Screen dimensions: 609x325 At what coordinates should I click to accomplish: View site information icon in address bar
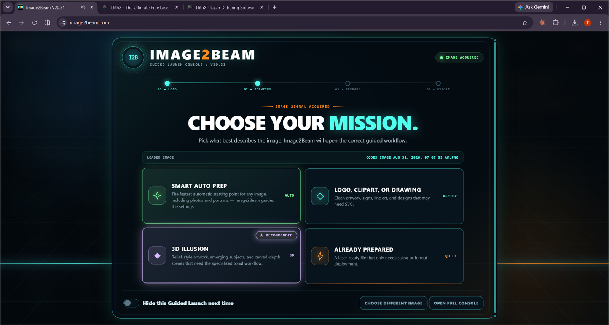pyautogui.click(x=63, y=23)
